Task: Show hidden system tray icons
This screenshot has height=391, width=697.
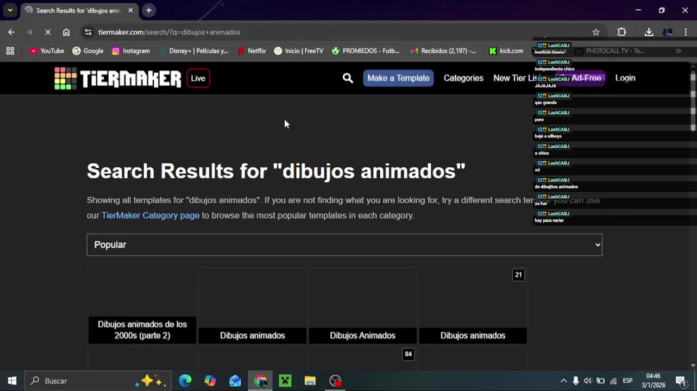Action: [x=563, y=381]
